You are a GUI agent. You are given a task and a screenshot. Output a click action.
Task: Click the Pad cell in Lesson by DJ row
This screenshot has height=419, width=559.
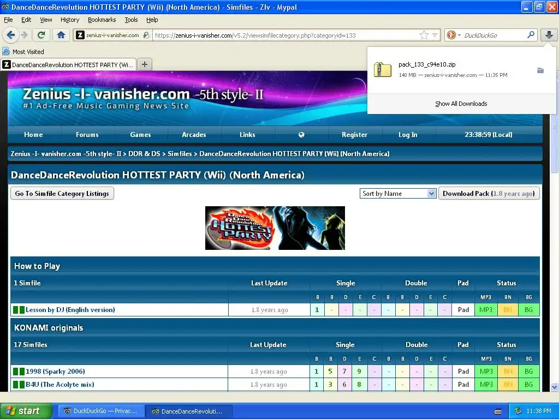463,310
